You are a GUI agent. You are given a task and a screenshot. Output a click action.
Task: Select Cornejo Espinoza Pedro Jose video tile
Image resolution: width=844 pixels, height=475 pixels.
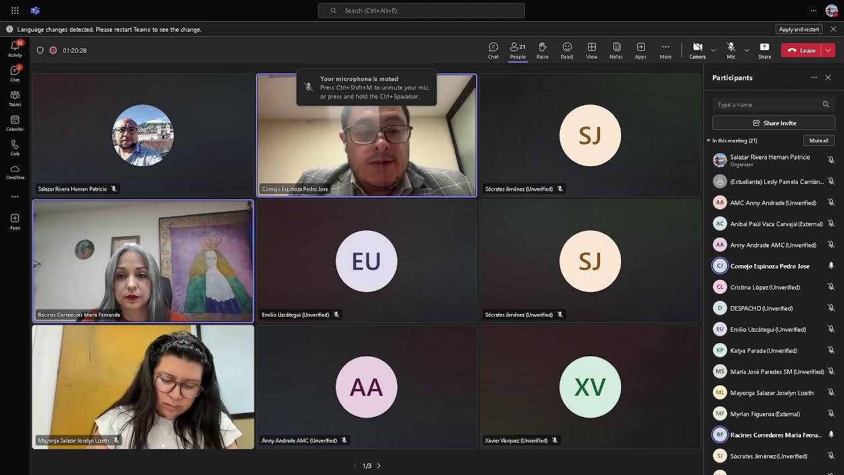[x=367, y=135]
